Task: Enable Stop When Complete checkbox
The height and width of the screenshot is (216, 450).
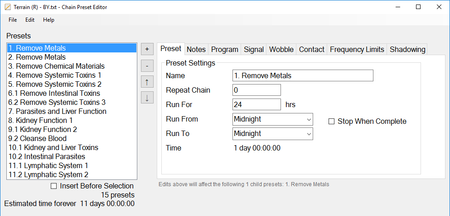Action: click(331, 122)
